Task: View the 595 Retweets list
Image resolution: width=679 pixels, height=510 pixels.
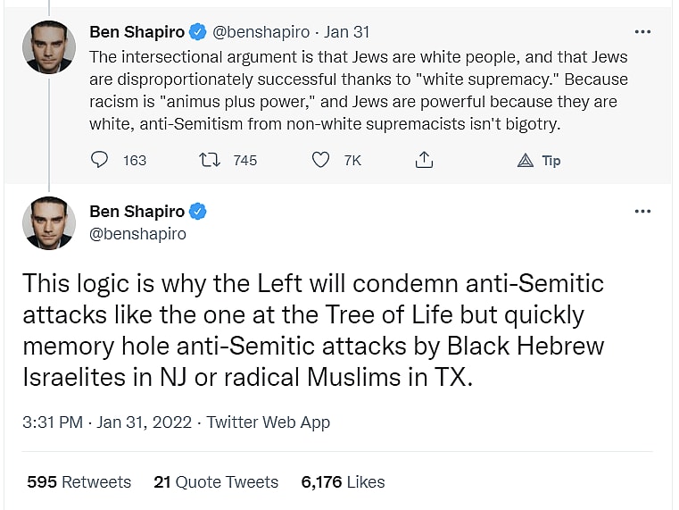Action: point(79,481)
